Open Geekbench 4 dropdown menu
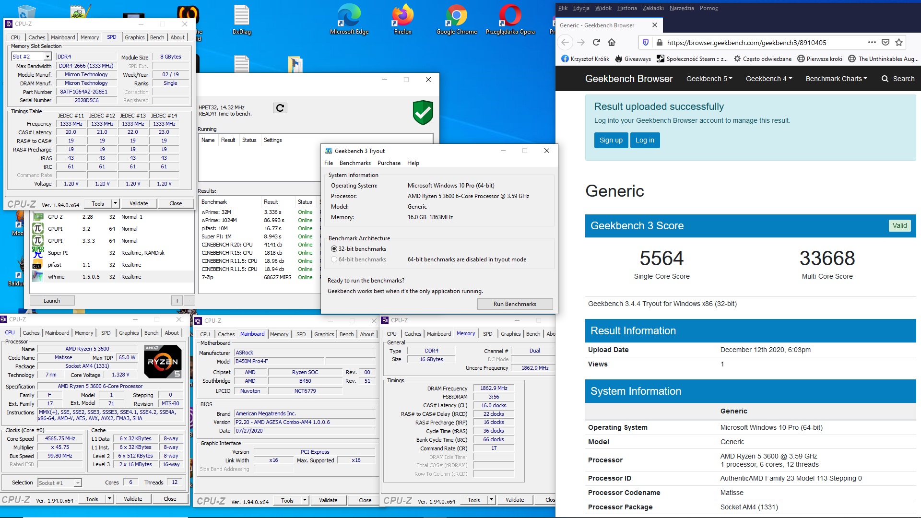 coord(768,79)
